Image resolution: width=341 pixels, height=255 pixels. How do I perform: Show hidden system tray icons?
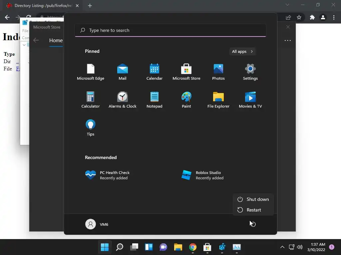pyautogui.click(x=282, y=247)
